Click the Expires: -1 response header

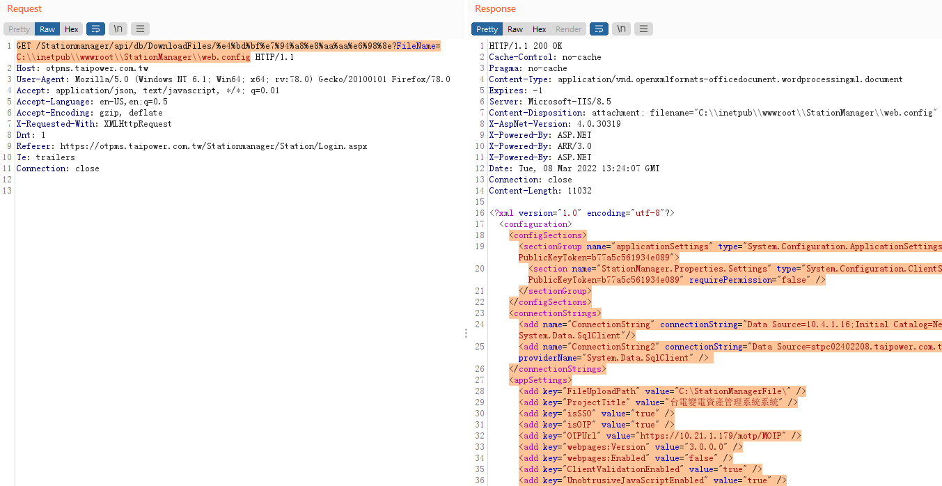click(516, 91)
